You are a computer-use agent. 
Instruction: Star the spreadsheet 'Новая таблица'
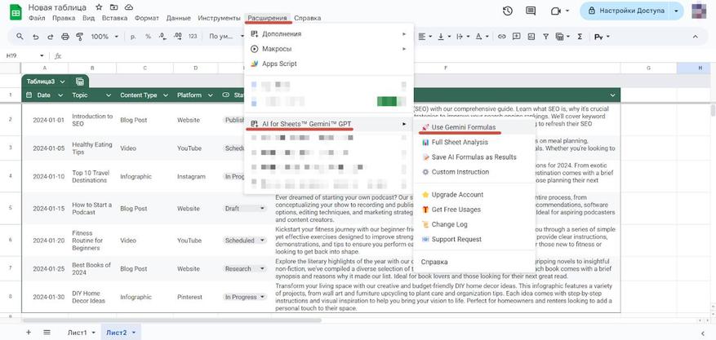[x=99, y=8]
